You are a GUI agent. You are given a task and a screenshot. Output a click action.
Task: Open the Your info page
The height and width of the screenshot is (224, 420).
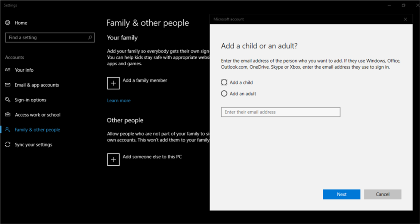(24, 70)
